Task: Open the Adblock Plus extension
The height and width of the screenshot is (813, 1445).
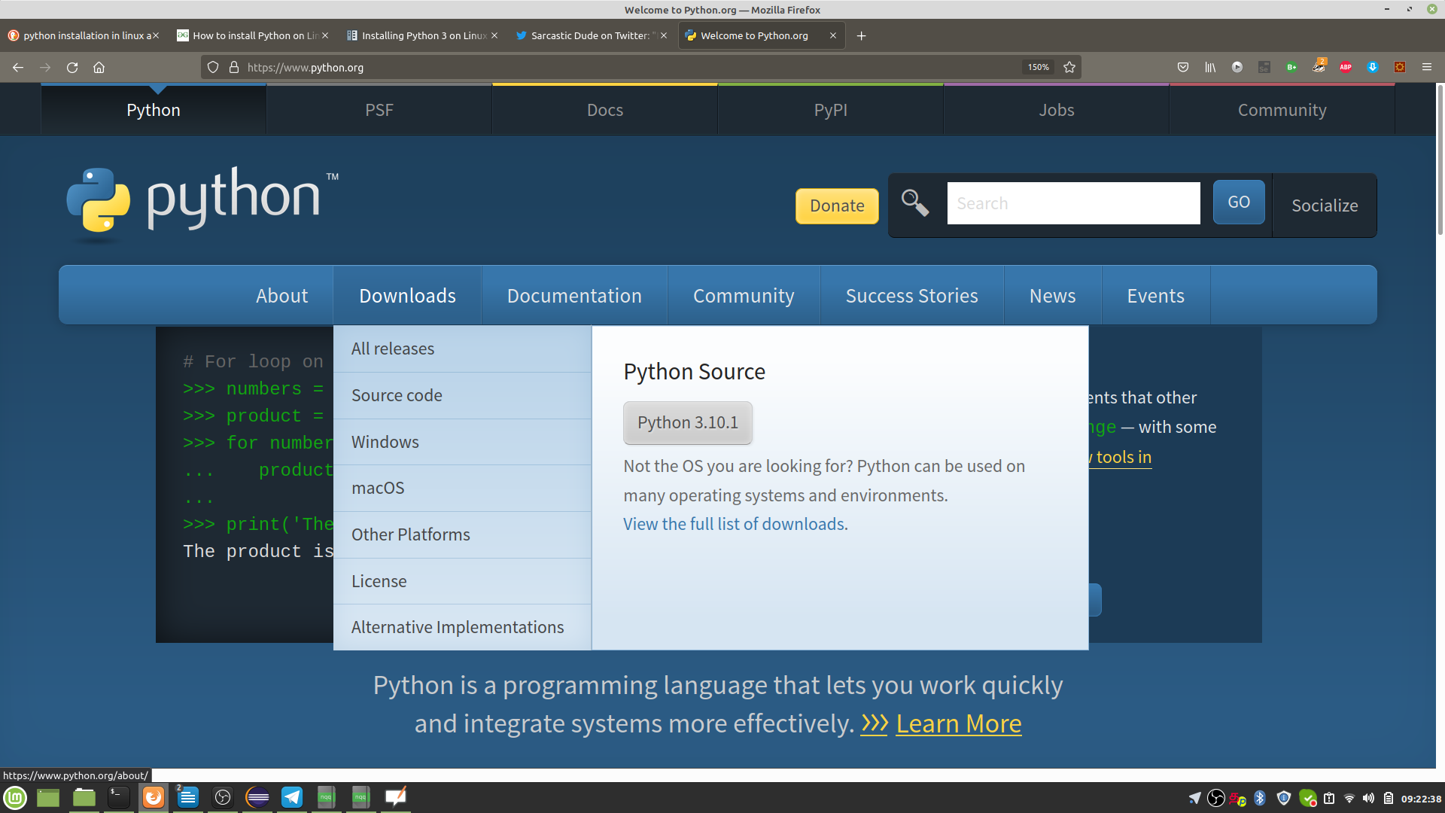Action: [x=1346, y=67]
